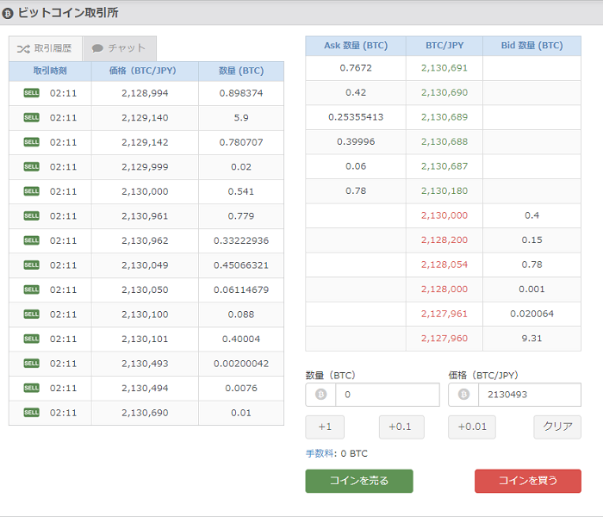Focus the 価格 (BTC/JPY) input field
The image size is (603, 517).
coord(530,395)
